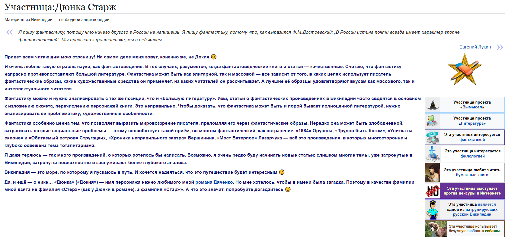This screenshot has height=240, width=508.
Task: Click the paragraph starting «Я даже теряюсь»
Action: (x=208, y=159)
